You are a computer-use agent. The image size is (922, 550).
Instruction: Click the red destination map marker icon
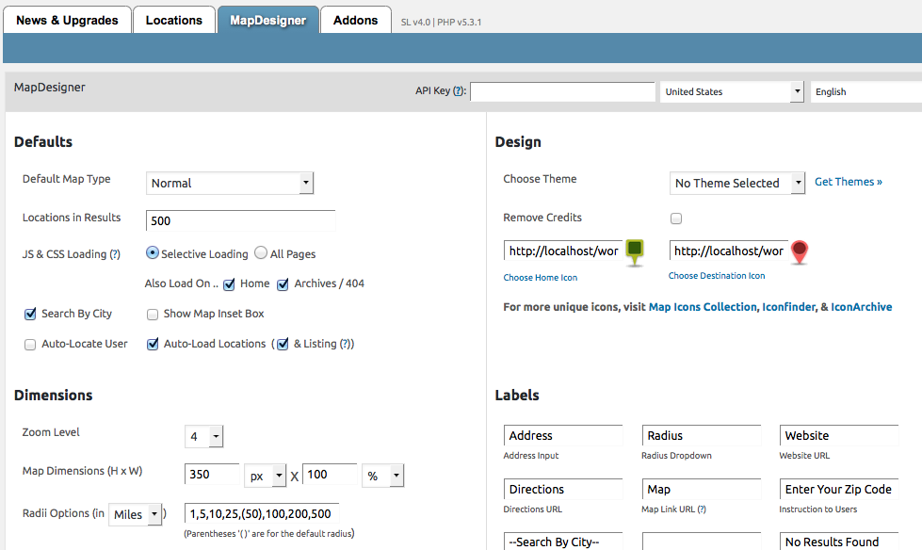(800, 251)
